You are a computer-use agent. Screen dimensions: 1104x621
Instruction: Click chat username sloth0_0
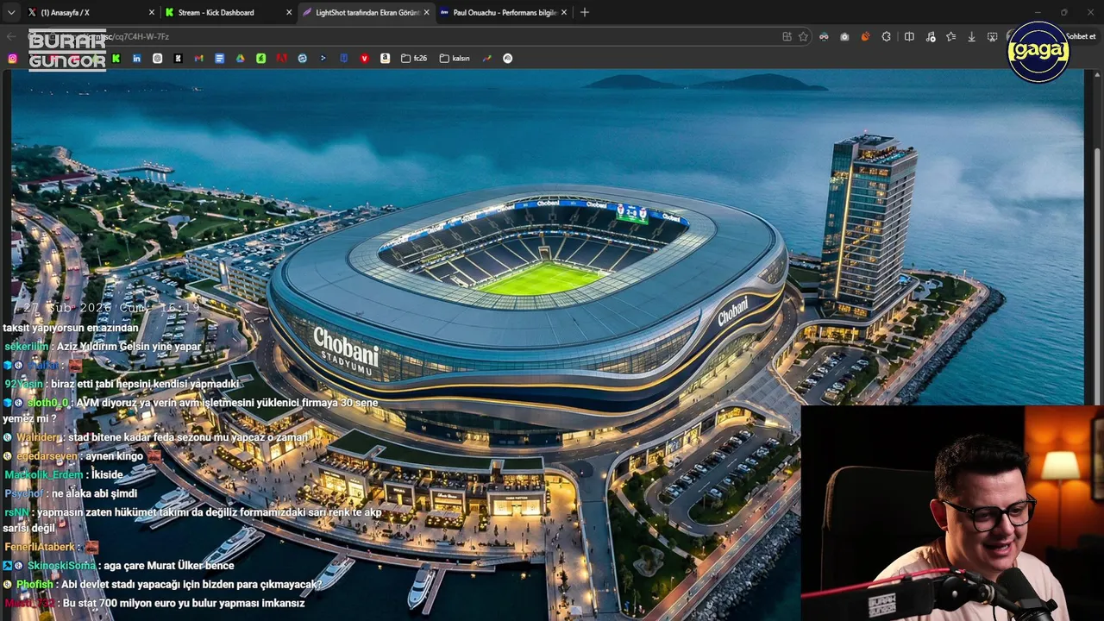pos(47,402)
